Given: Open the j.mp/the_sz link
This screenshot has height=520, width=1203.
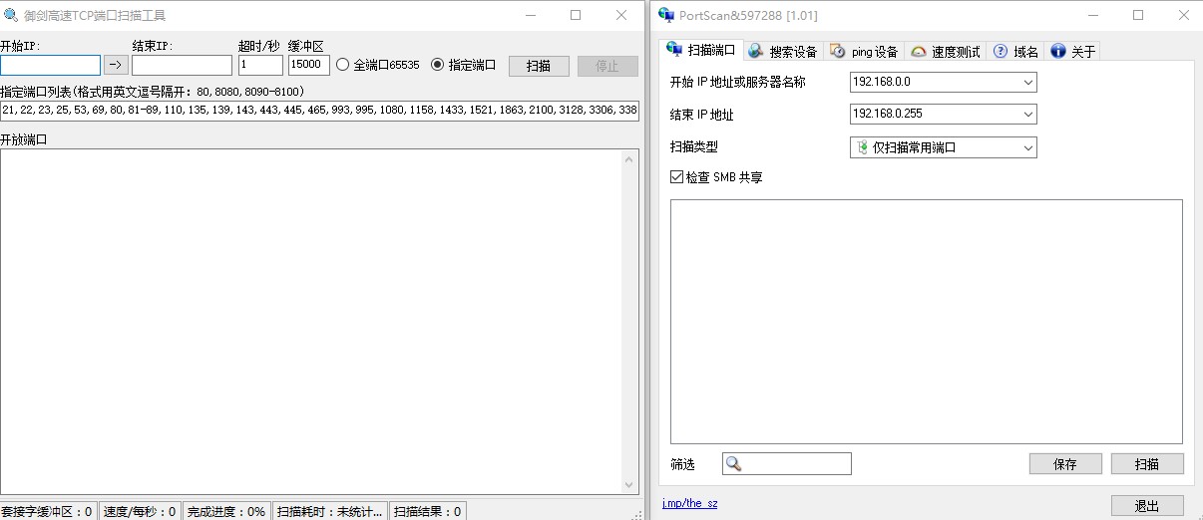Looking at the screenshot, I should pyautogui.click(x=689, y=503).
